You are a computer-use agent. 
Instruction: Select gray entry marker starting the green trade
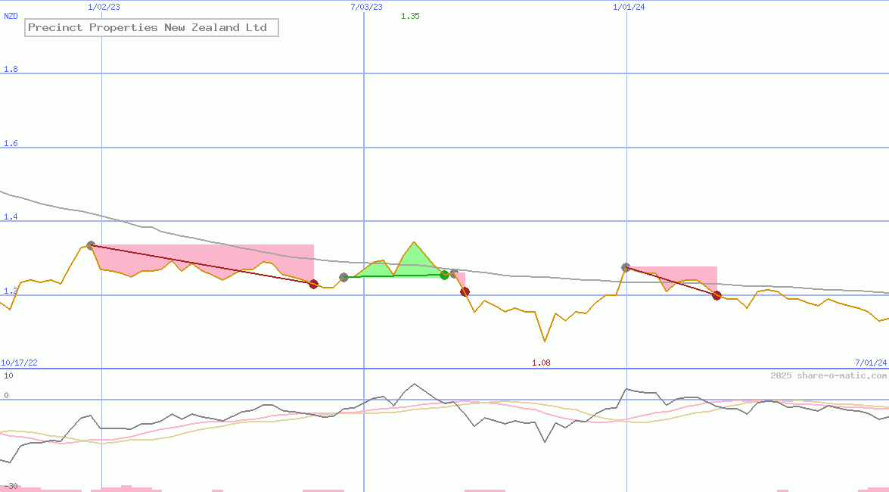coord(344,277)
